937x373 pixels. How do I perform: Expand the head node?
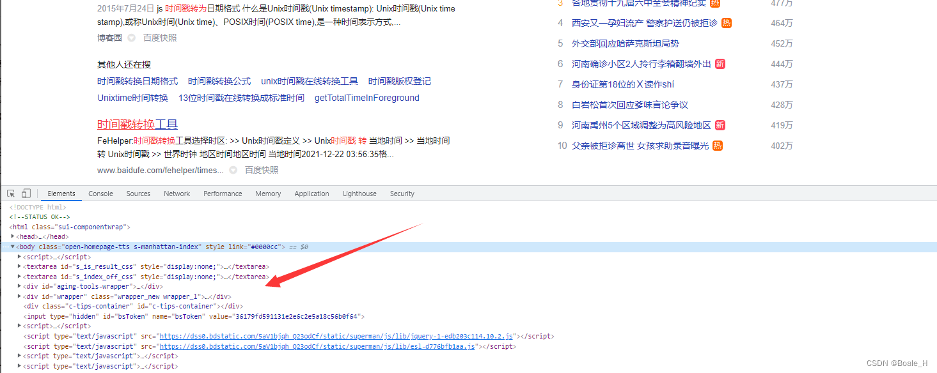click(12, 237)
